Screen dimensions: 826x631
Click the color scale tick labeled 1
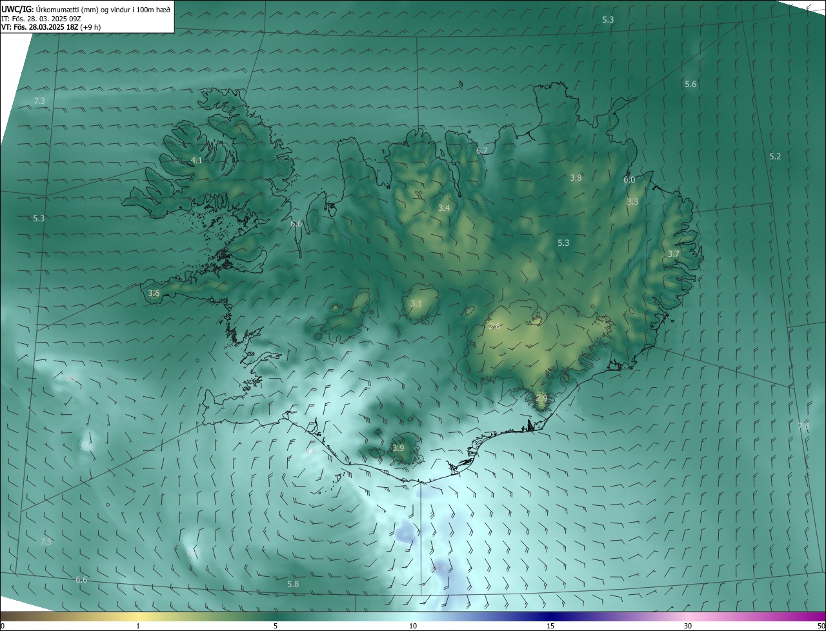(138, 626)
